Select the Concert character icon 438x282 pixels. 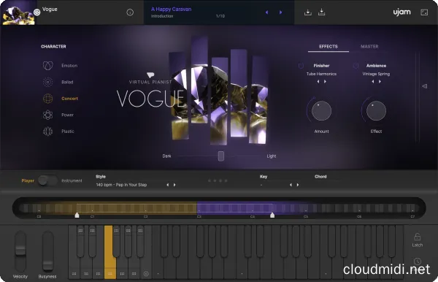tap(47, 99)
